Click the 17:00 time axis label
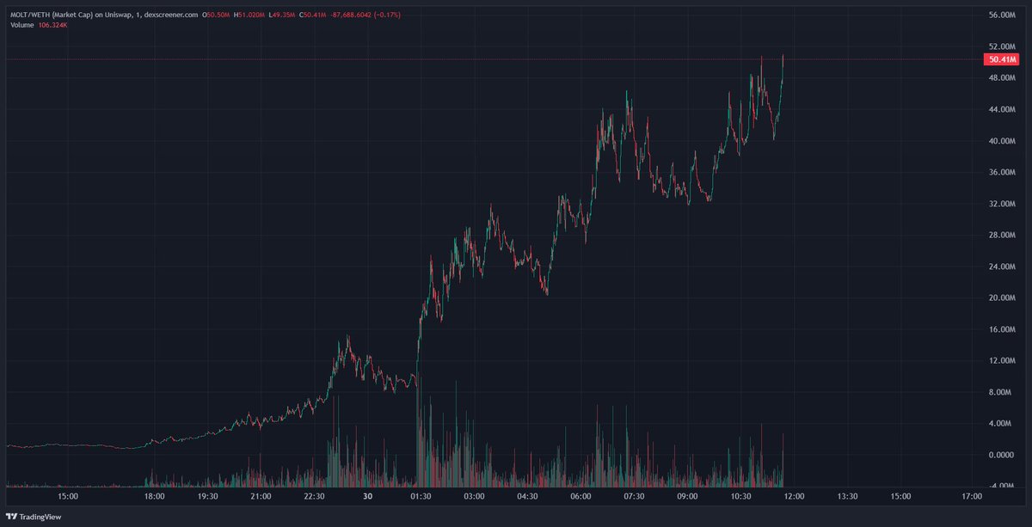Image resolution: width=1032 pixels, height=527 pixels. 972,496
